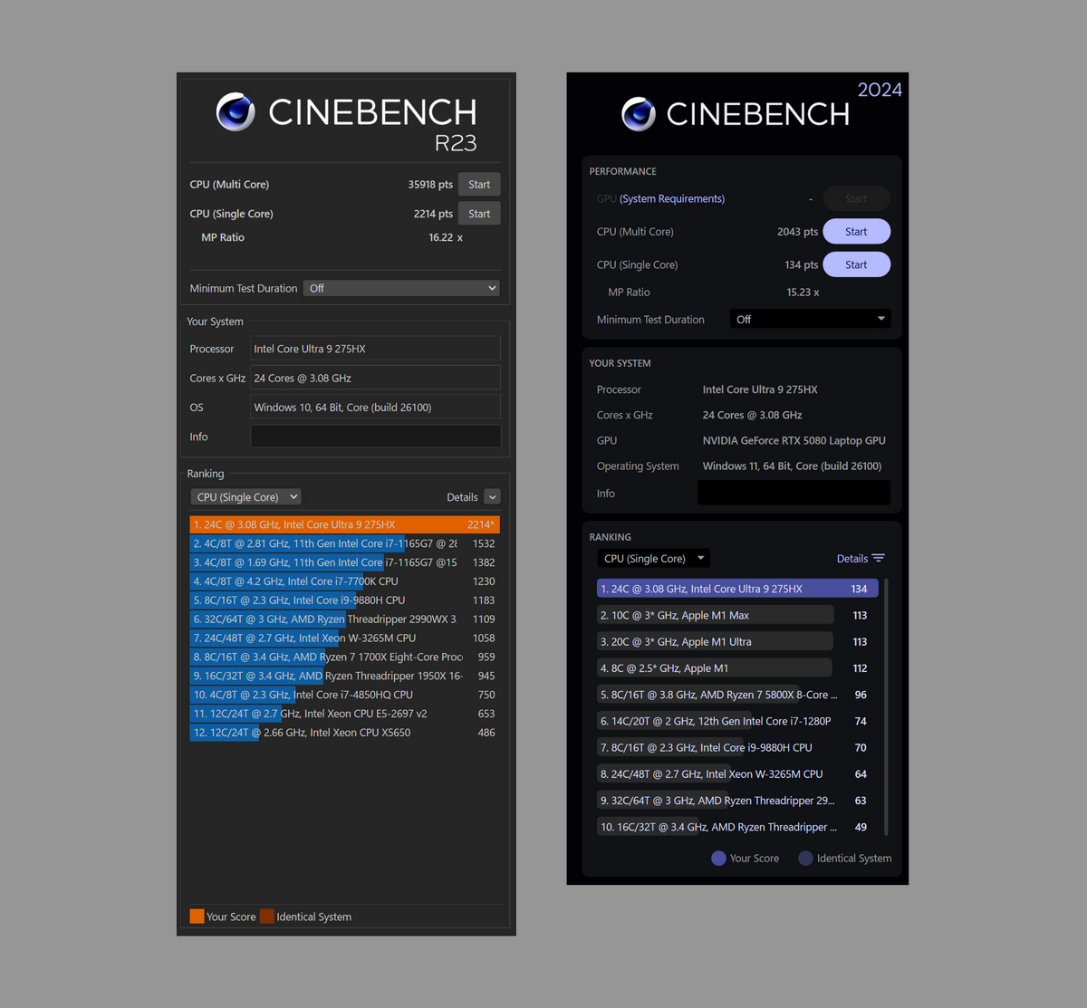Click the purple Your Score legend dot in 2024
This screenshot has height=1008, width=1087.
[718, 859]
